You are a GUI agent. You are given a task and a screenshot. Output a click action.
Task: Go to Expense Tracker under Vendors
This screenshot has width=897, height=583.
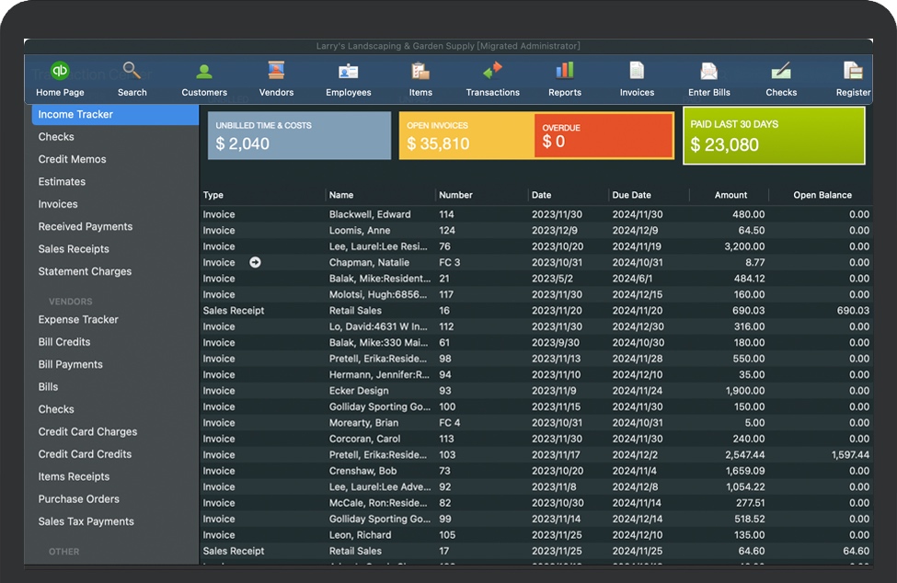pos(78,320)
